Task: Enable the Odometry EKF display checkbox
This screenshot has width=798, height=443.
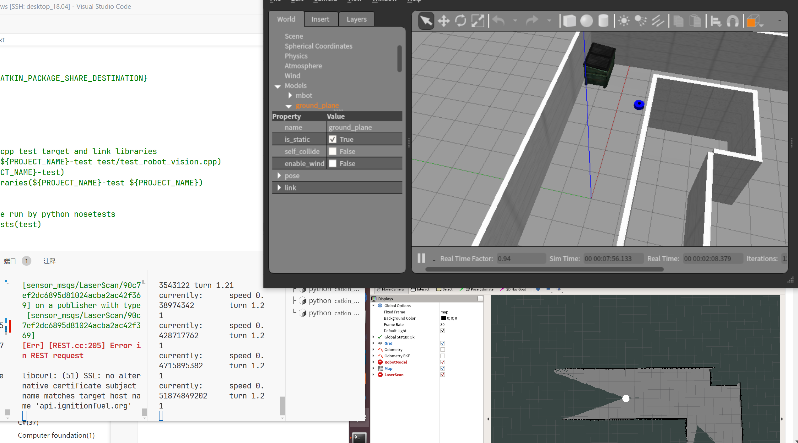Action: tap(443, 356)
